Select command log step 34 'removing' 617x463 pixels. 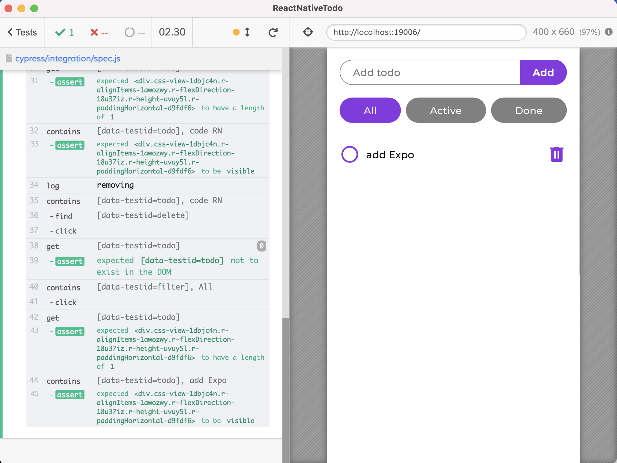(x=148, y=185)
